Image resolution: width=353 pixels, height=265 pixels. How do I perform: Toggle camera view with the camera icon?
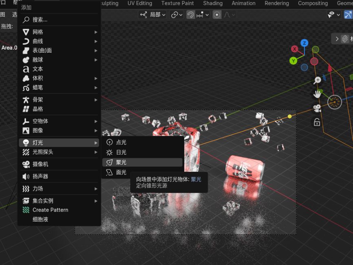(317, 108)
